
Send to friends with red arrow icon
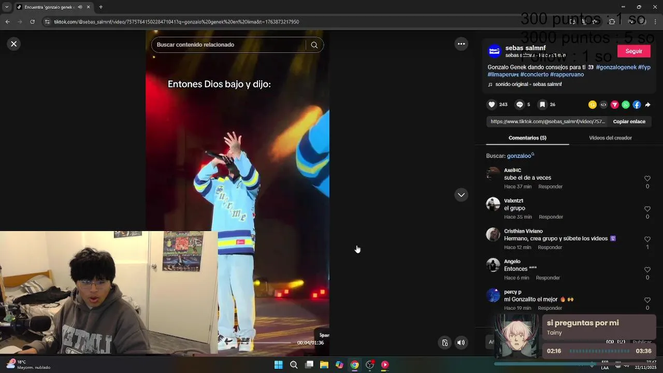614,105
